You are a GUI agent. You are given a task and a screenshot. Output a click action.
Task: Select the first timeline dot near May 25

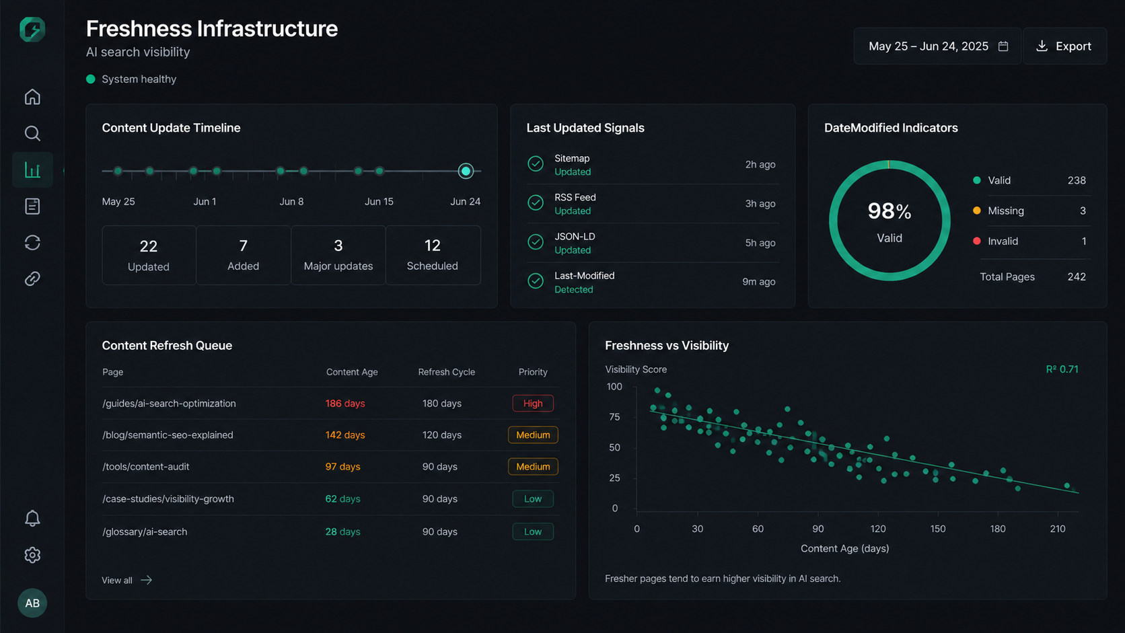coord(118,171)
